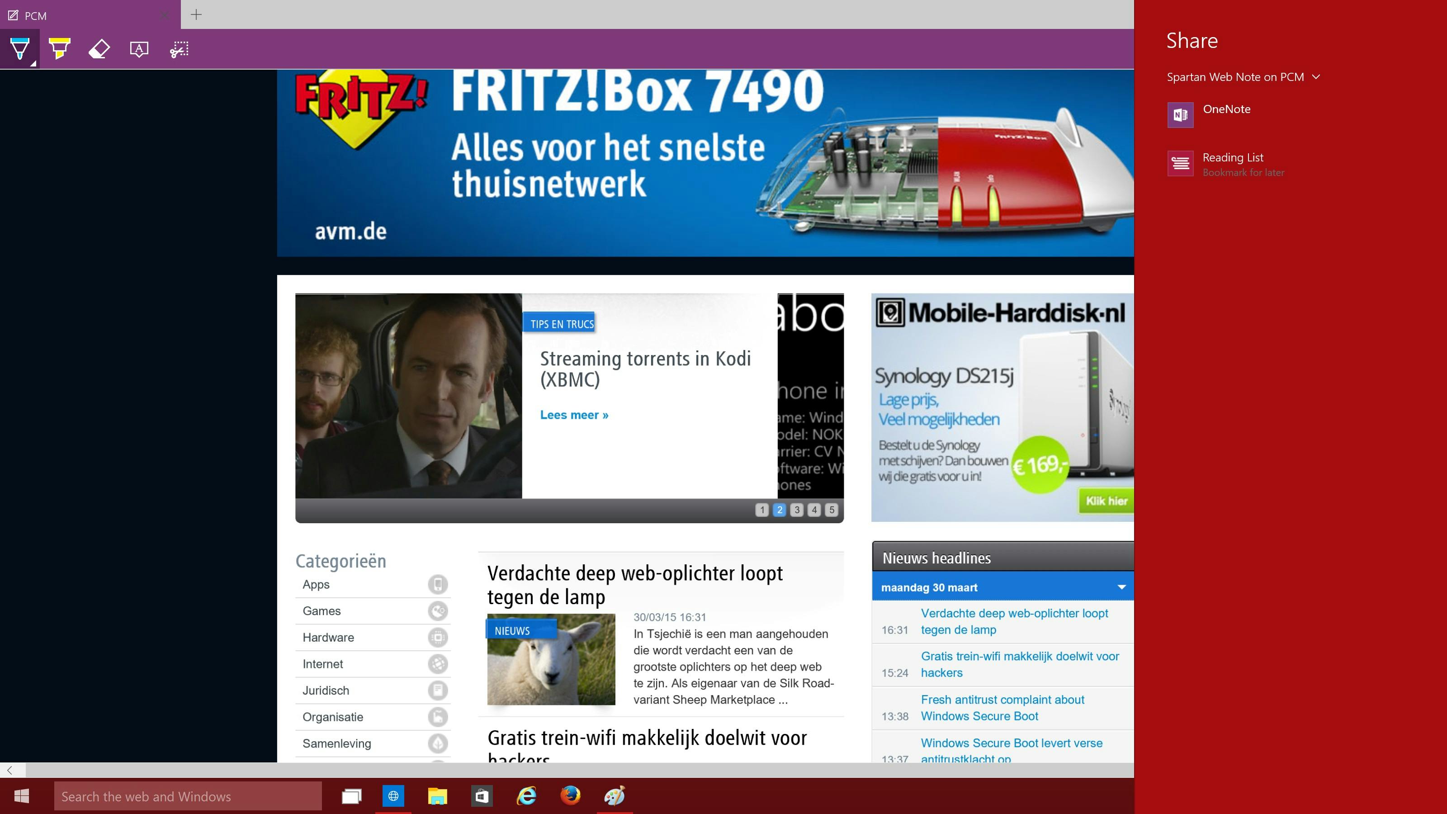Open a new tab with plus button
Viewport: 1447px width, 814px height.
[x=196, y=14]
